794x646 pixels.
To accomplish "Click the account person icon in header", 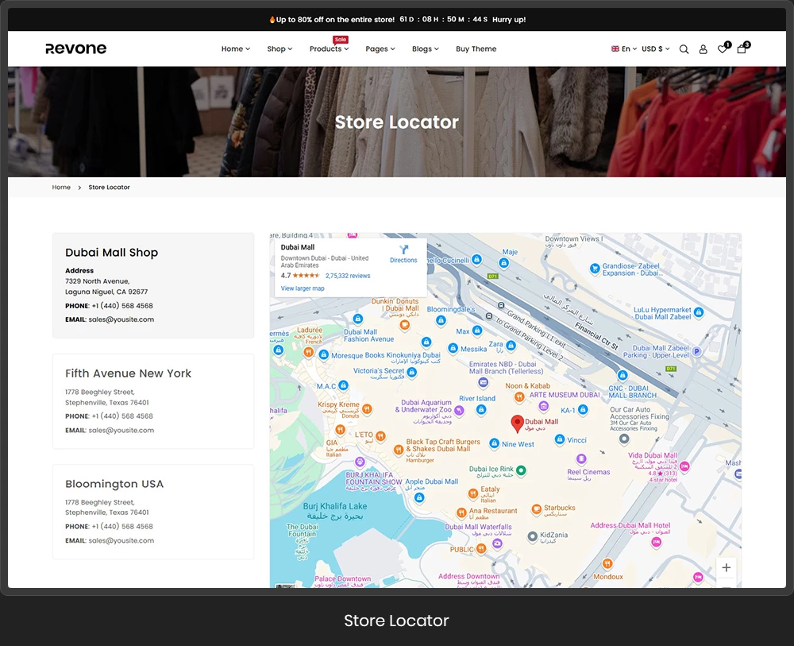I will click(703, 49).
